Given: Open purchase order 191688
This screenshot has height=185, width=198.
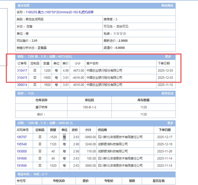Looking at the screenshot, I should tap(22, 166).
